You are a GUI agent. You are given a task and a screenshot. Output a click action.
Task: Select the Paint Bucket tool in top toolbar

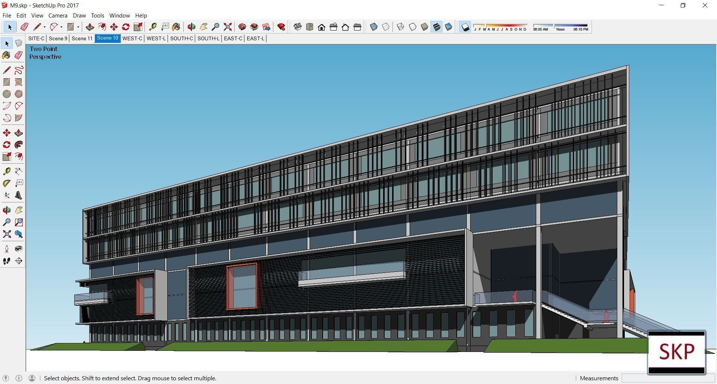[x=176, y=27]
